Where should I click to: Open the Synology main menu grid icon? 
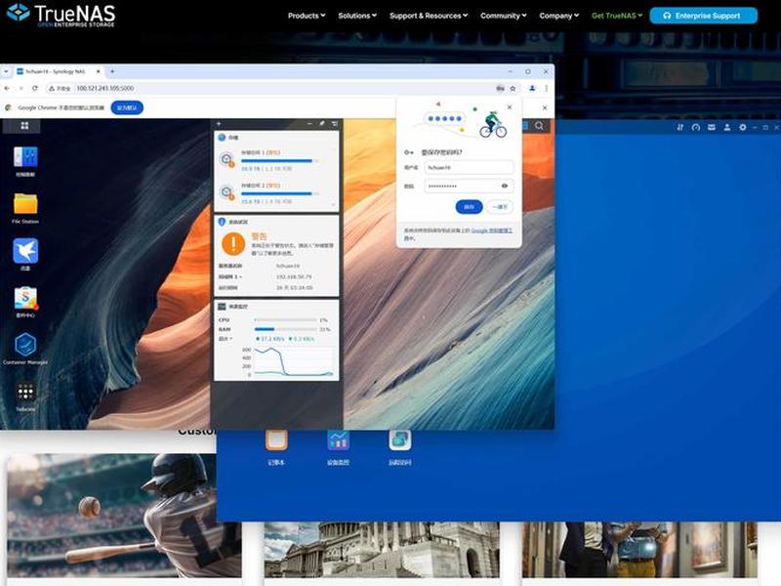point(24,126)
